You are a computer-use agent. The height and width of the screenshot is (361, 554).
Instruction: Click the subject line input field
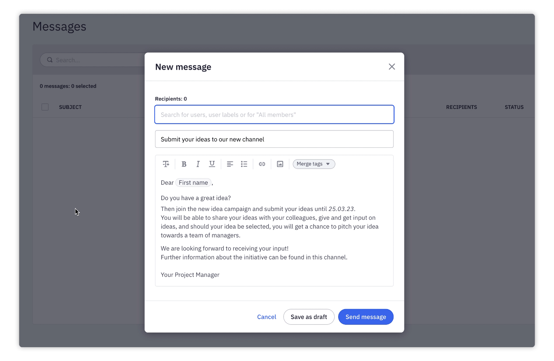(274, 139)
